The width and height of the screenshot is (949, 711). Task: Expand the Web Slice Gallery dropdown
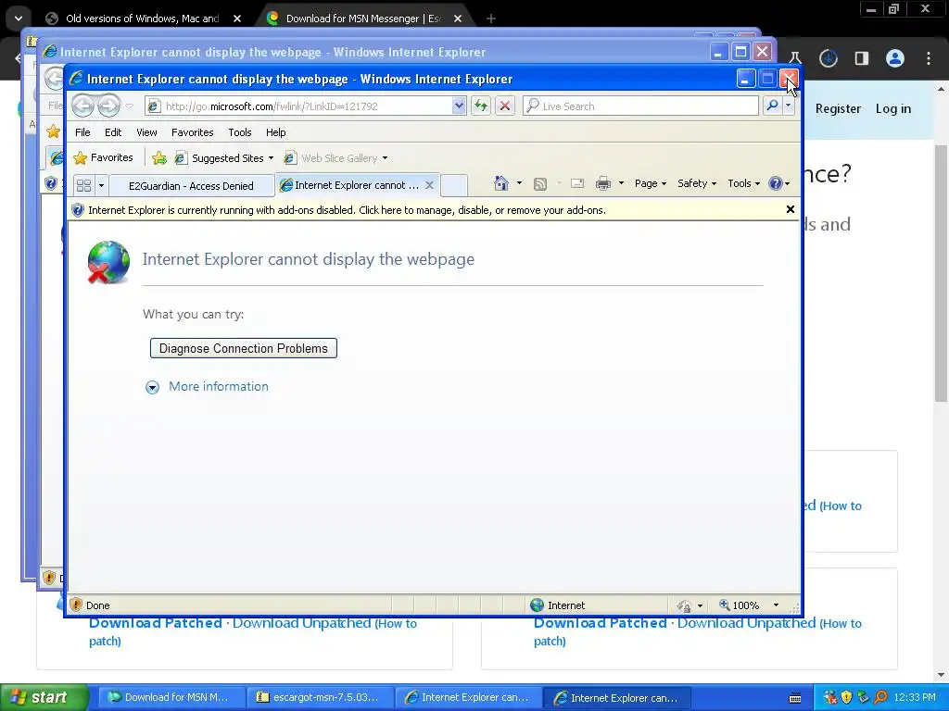click(385, 158)
